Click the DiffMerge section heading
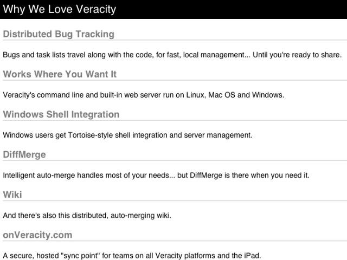This screenshot has height=260, width=347. pyautogui.click(x=24, y=154)
